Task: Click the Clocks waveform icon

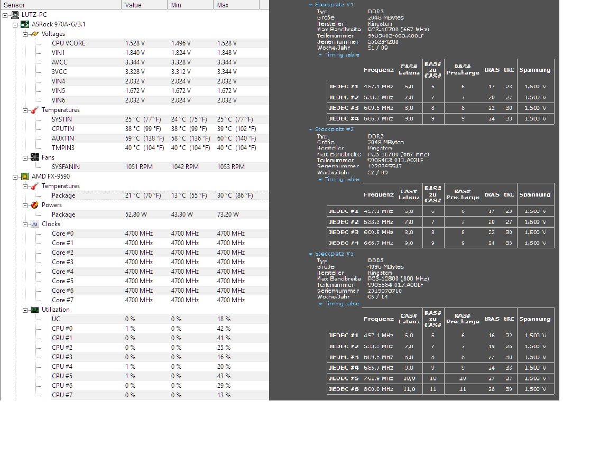Action: click(34, 224)
